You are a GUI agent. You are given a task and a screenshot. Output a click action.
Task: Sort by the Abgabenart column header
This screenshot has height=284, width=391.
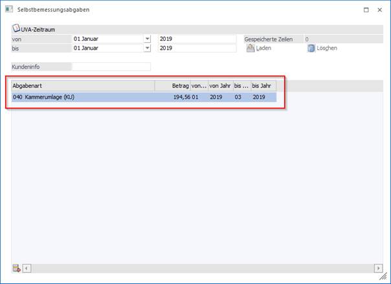(x=83, y=85)
